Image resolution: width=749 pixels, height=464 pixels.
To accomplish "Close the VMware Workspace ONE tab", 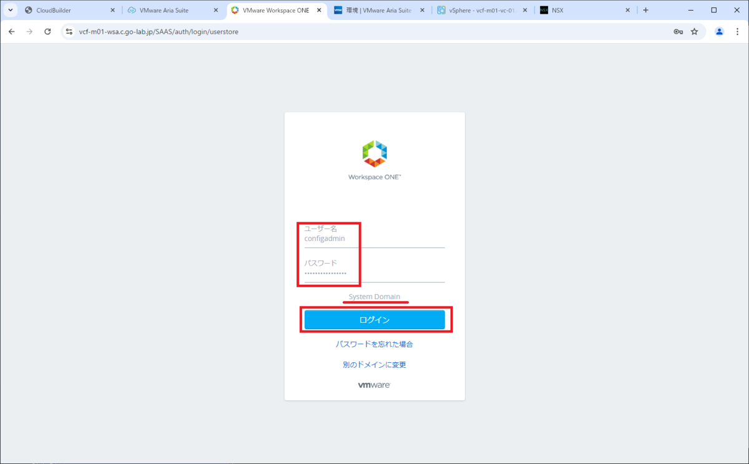I will click(x=318, y=10).
